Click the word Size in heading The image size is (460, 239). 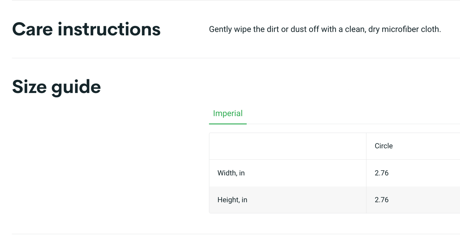click(x=29, y=87)
